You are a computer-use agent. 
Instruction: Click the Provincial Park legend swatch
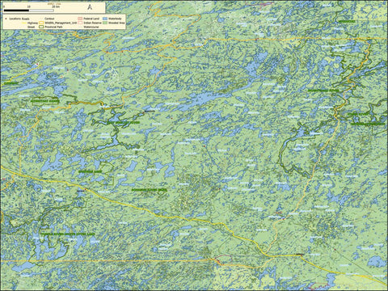coord(41,27)
